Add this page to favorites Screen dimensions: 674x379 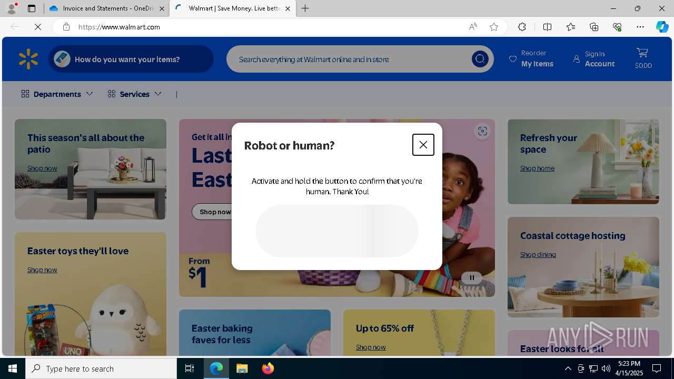[494, 27]
